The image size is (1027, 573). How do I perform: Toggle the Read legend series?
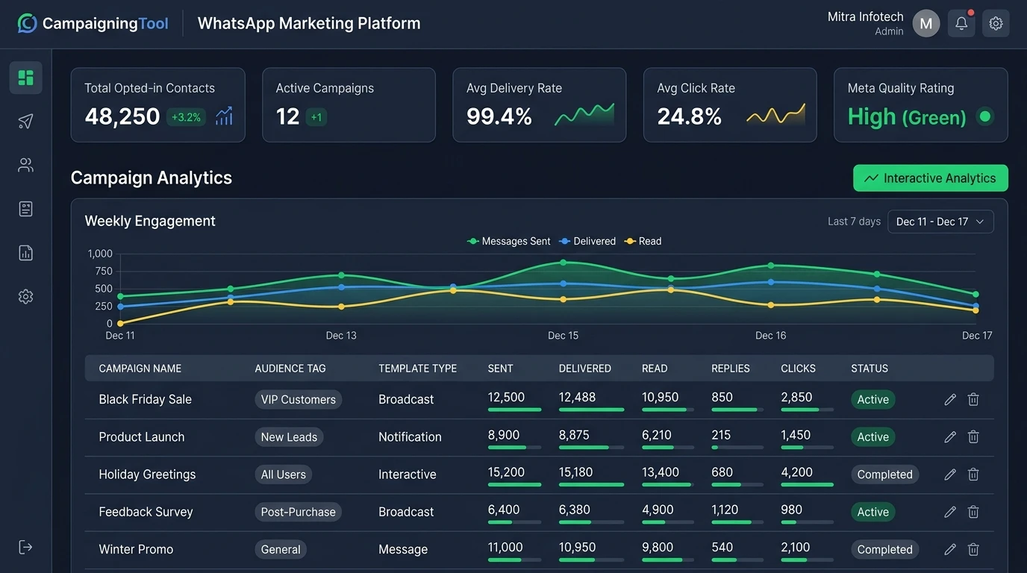pos(643,242)
